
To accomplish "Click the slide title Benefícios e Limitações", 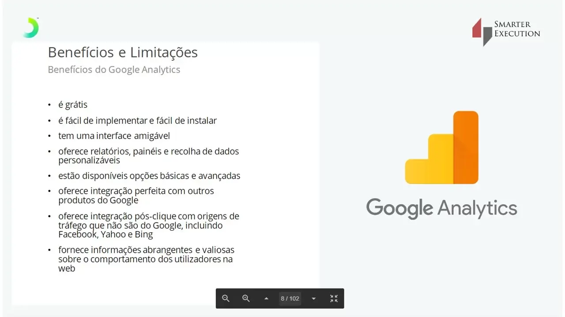I will point(123,52).
